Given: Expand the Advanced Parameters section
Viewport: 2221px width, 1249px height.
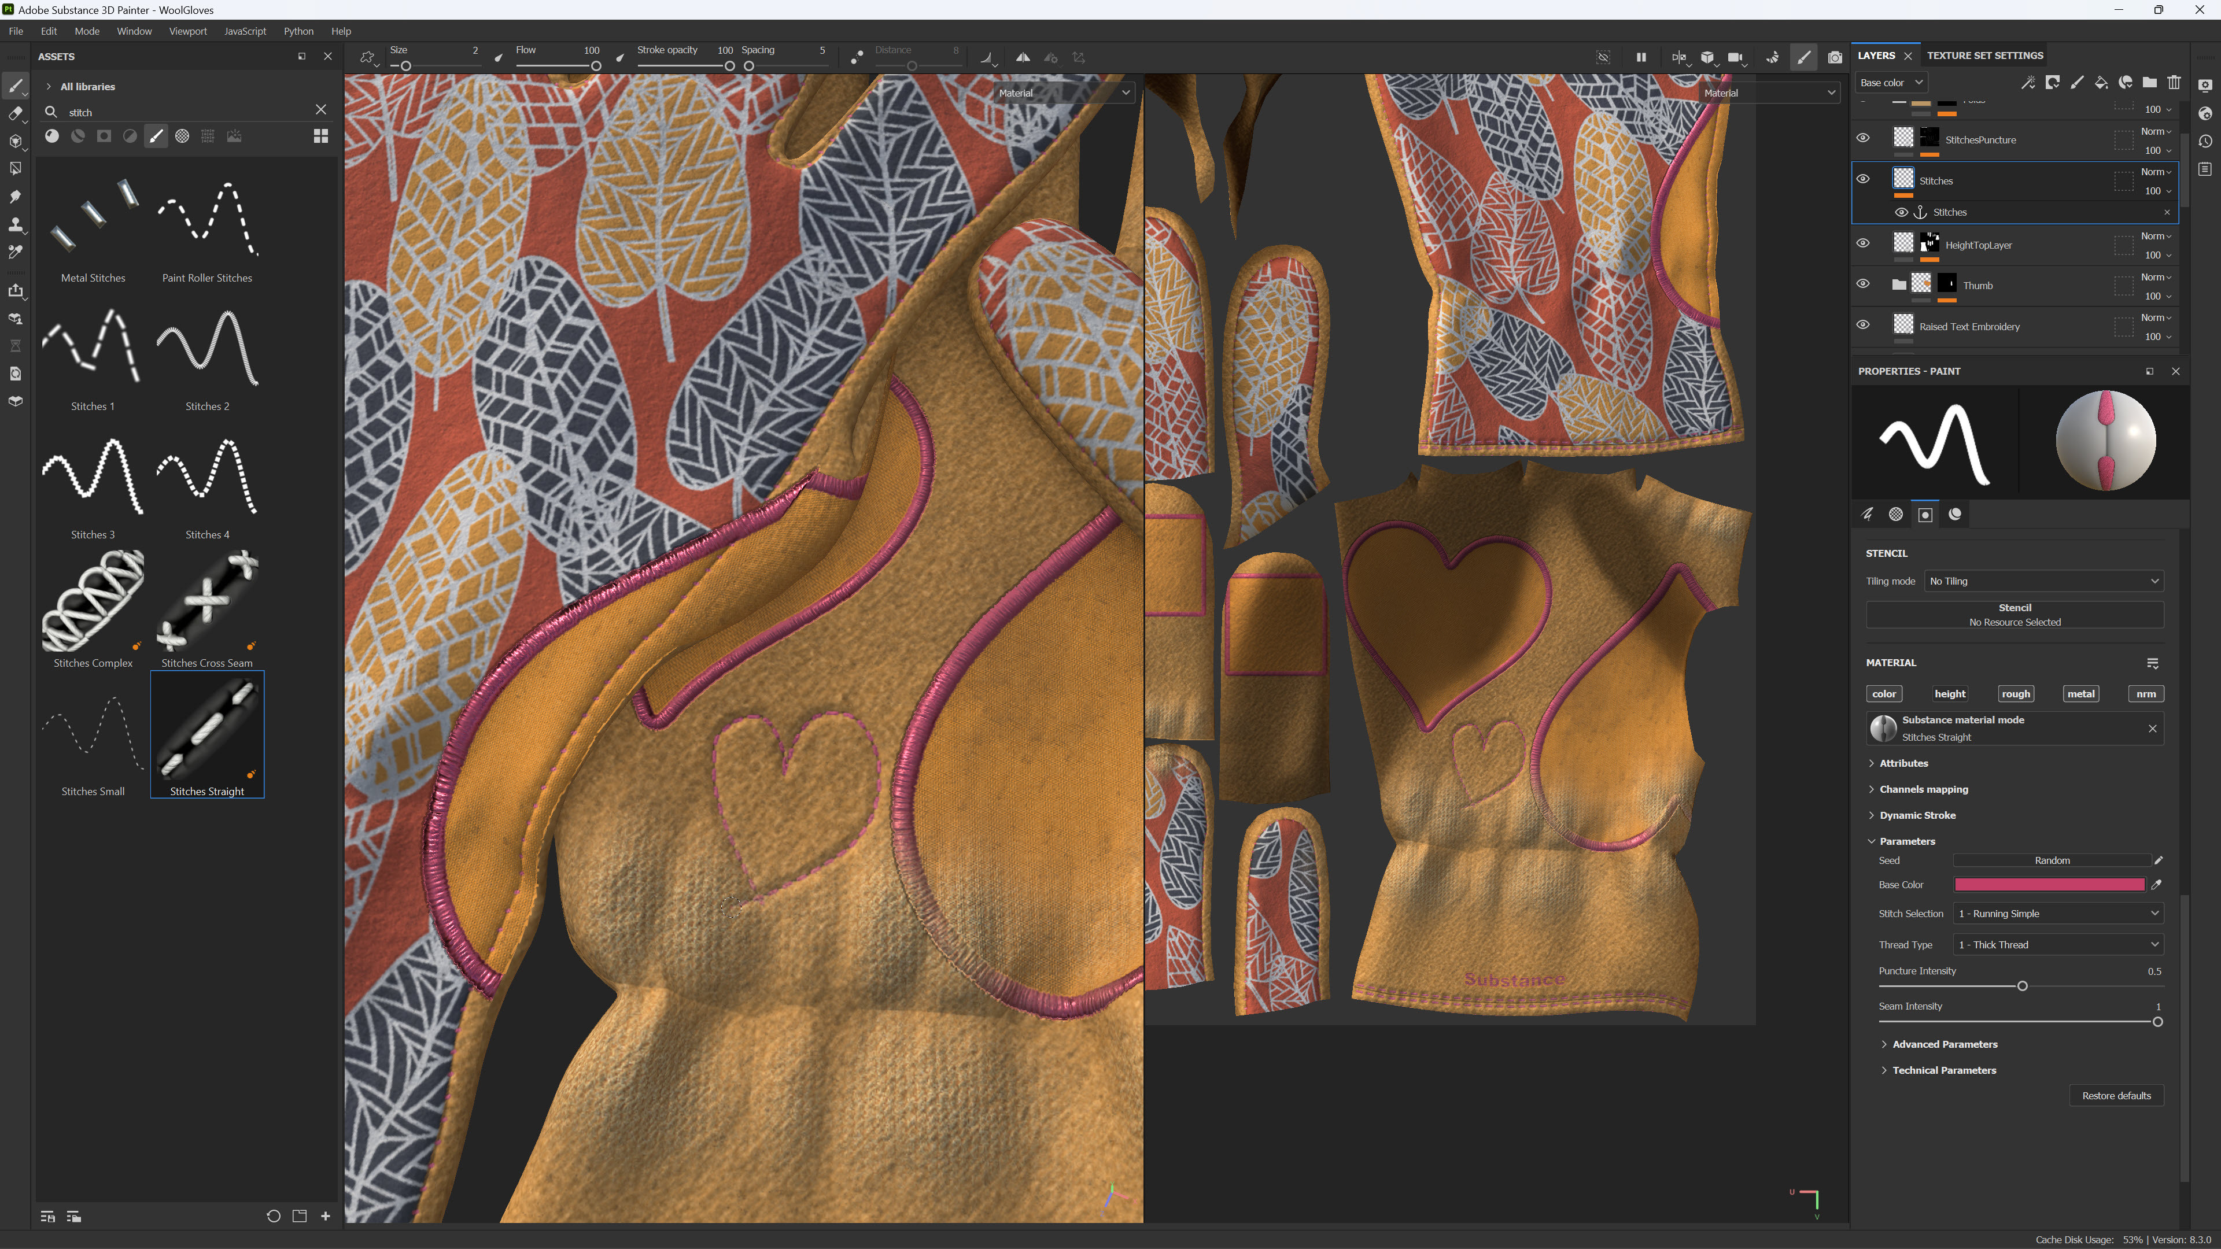Looking at the screenshot, I should coord(1944,1044).
